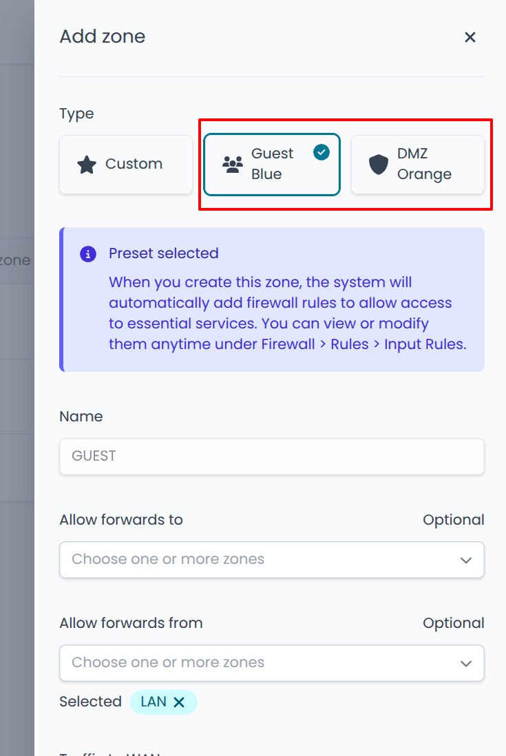The image size is (506, 756).
Task: Expand Allow forwards from chevron arrow
Action: [x=466, y=663]
